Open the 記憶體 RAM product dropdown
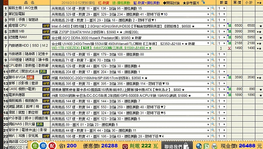This screenshot has width=263, height=149. pos(130,38)
